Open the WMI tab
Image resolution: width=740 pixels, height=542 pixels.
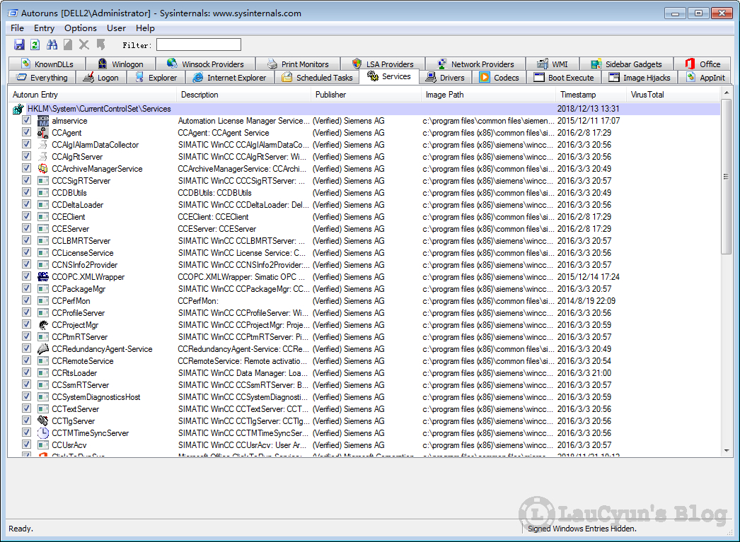(x=553, y=64)
